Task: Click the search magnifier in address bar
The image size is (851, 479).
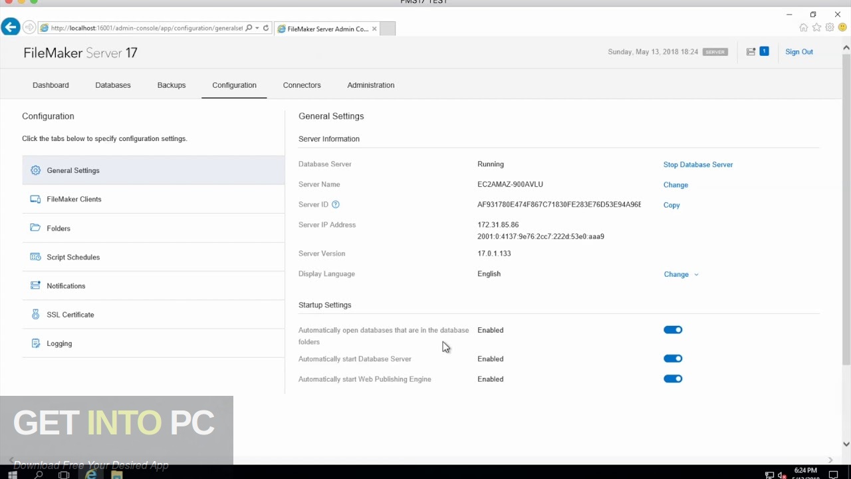Action: tap(249, 28)
